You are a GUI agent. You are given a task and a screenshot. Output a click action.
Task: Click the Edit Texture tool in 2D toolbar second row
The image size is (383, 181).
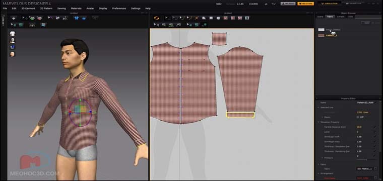189,25
